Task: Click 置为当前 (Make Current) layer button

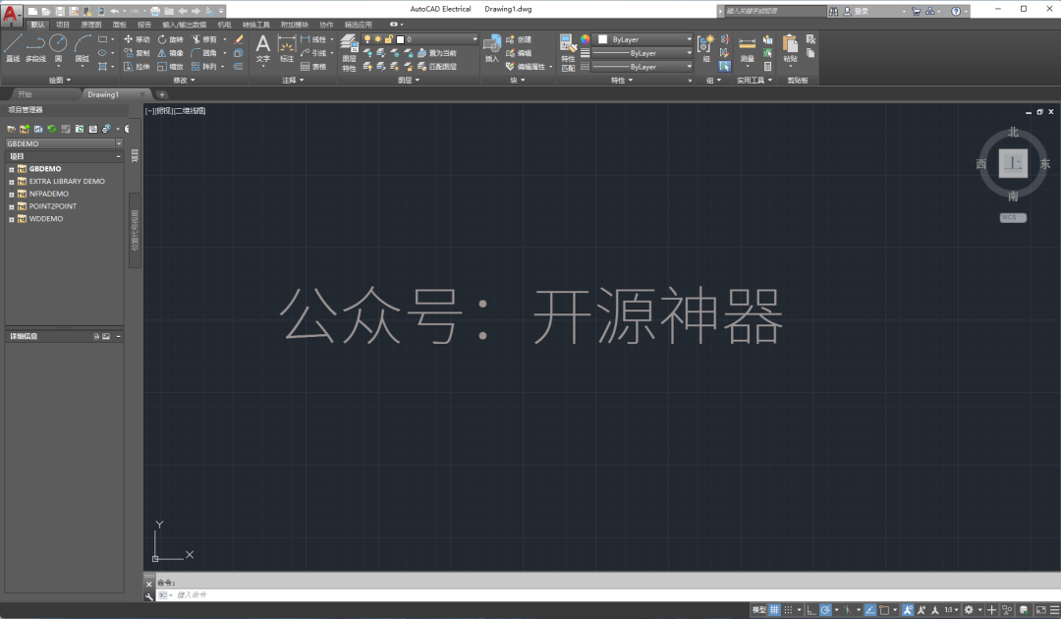Action: tap(437, 53)
